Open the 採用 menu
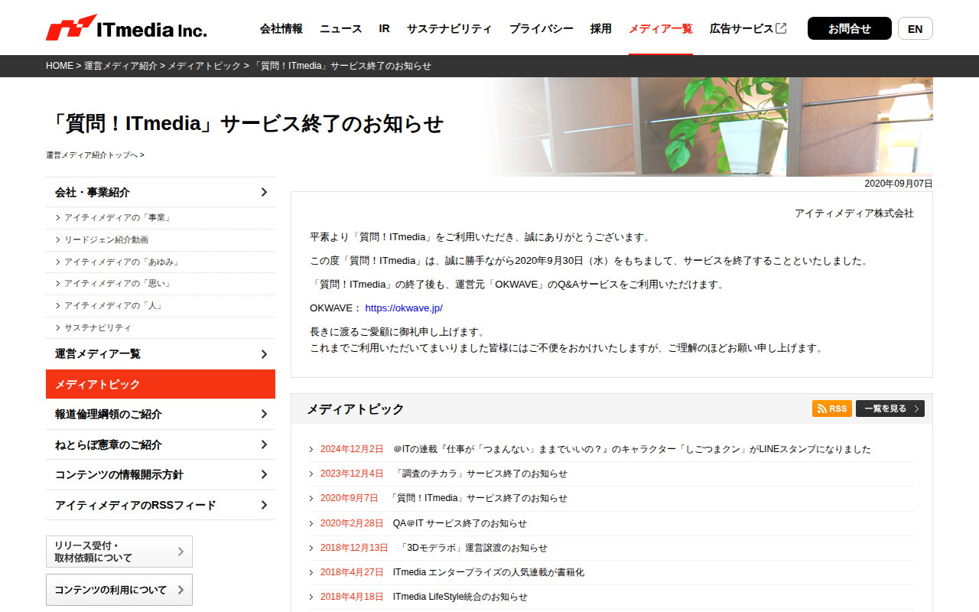979x612 pixels. tap(601, 28)
